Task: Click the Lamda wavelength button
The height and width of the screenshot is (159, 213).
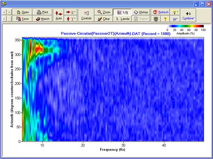Action: click(122, 19)
